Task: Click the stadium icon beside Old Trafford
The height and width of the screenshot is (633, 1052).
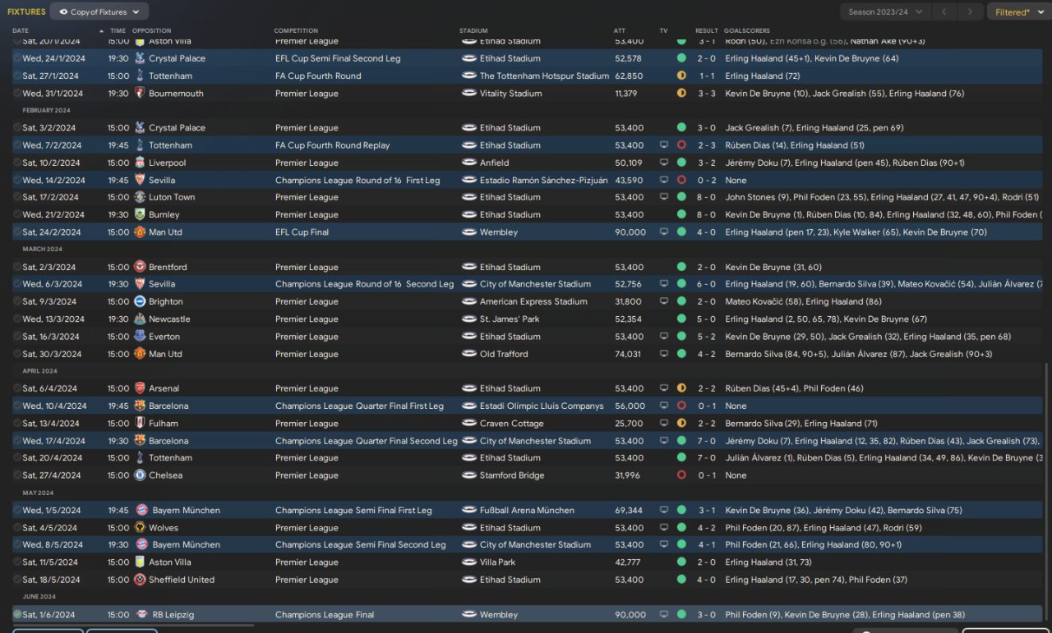Action: tap(469, 354)
